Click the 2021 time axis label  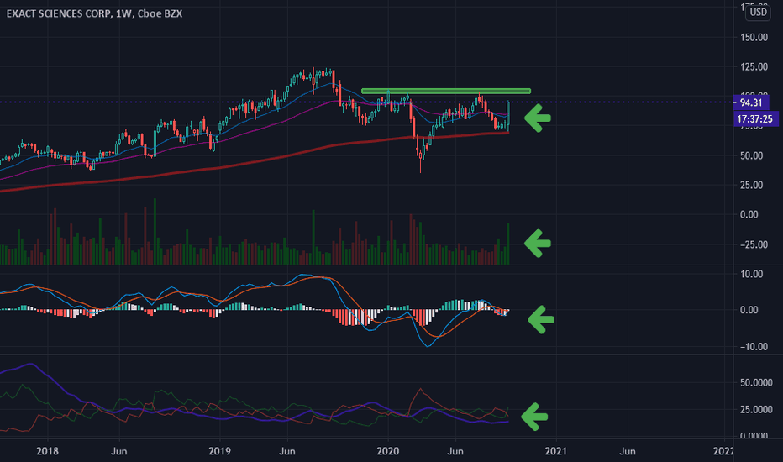556,451
